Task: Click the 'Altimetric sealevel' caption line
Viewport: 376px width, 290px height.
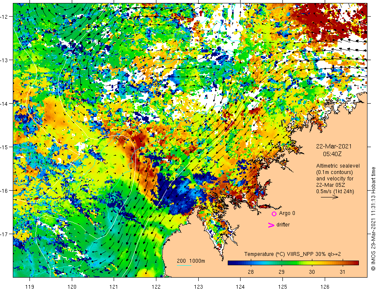Action: 338,166
